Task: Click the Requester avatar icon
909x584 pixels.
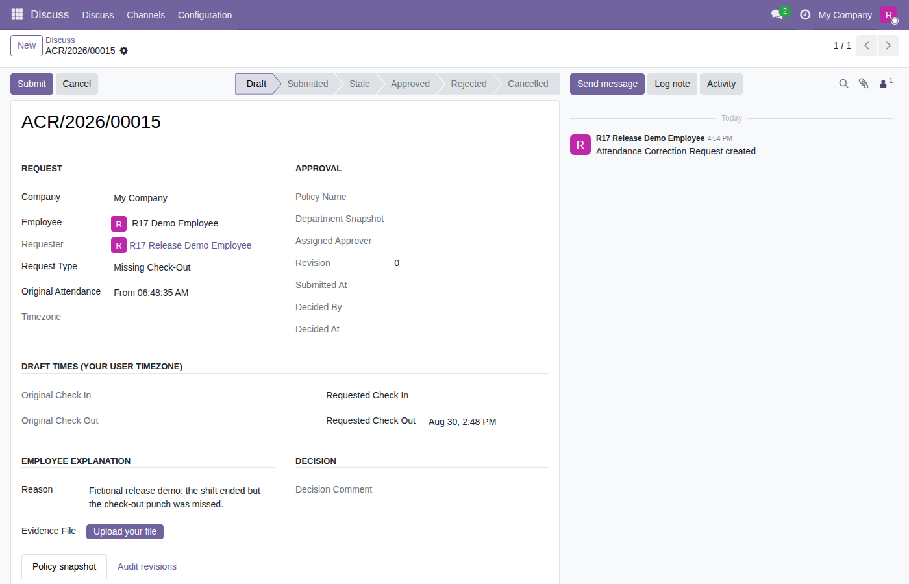Action: [119, 245]
